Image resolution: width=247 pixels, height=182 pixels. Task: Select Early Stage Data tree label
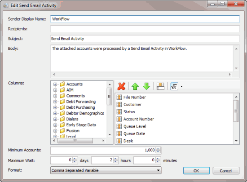(81, 125)
